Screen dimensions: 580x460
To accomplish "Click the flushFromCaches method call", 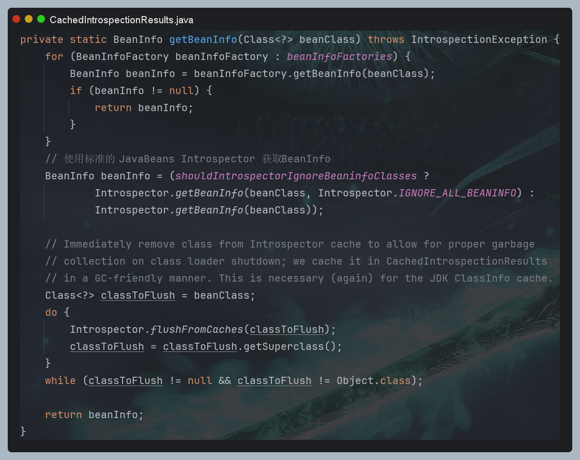I will (x=197, y=329).
